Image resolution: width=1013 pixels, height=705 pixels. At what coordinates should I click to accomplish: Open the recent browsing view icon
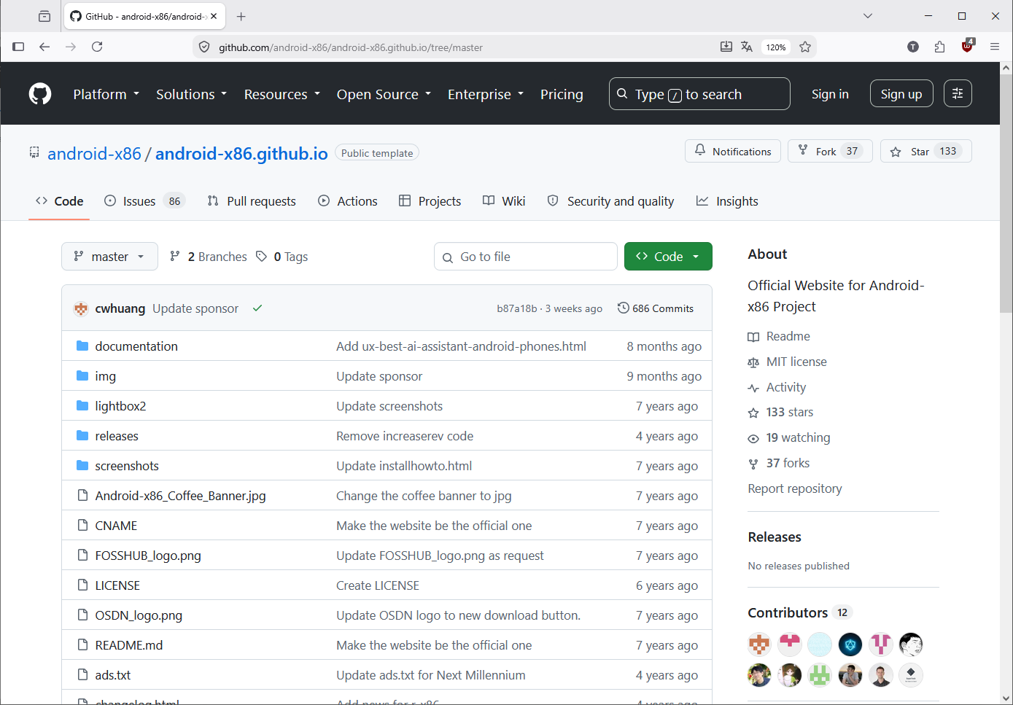pos(44,16)
